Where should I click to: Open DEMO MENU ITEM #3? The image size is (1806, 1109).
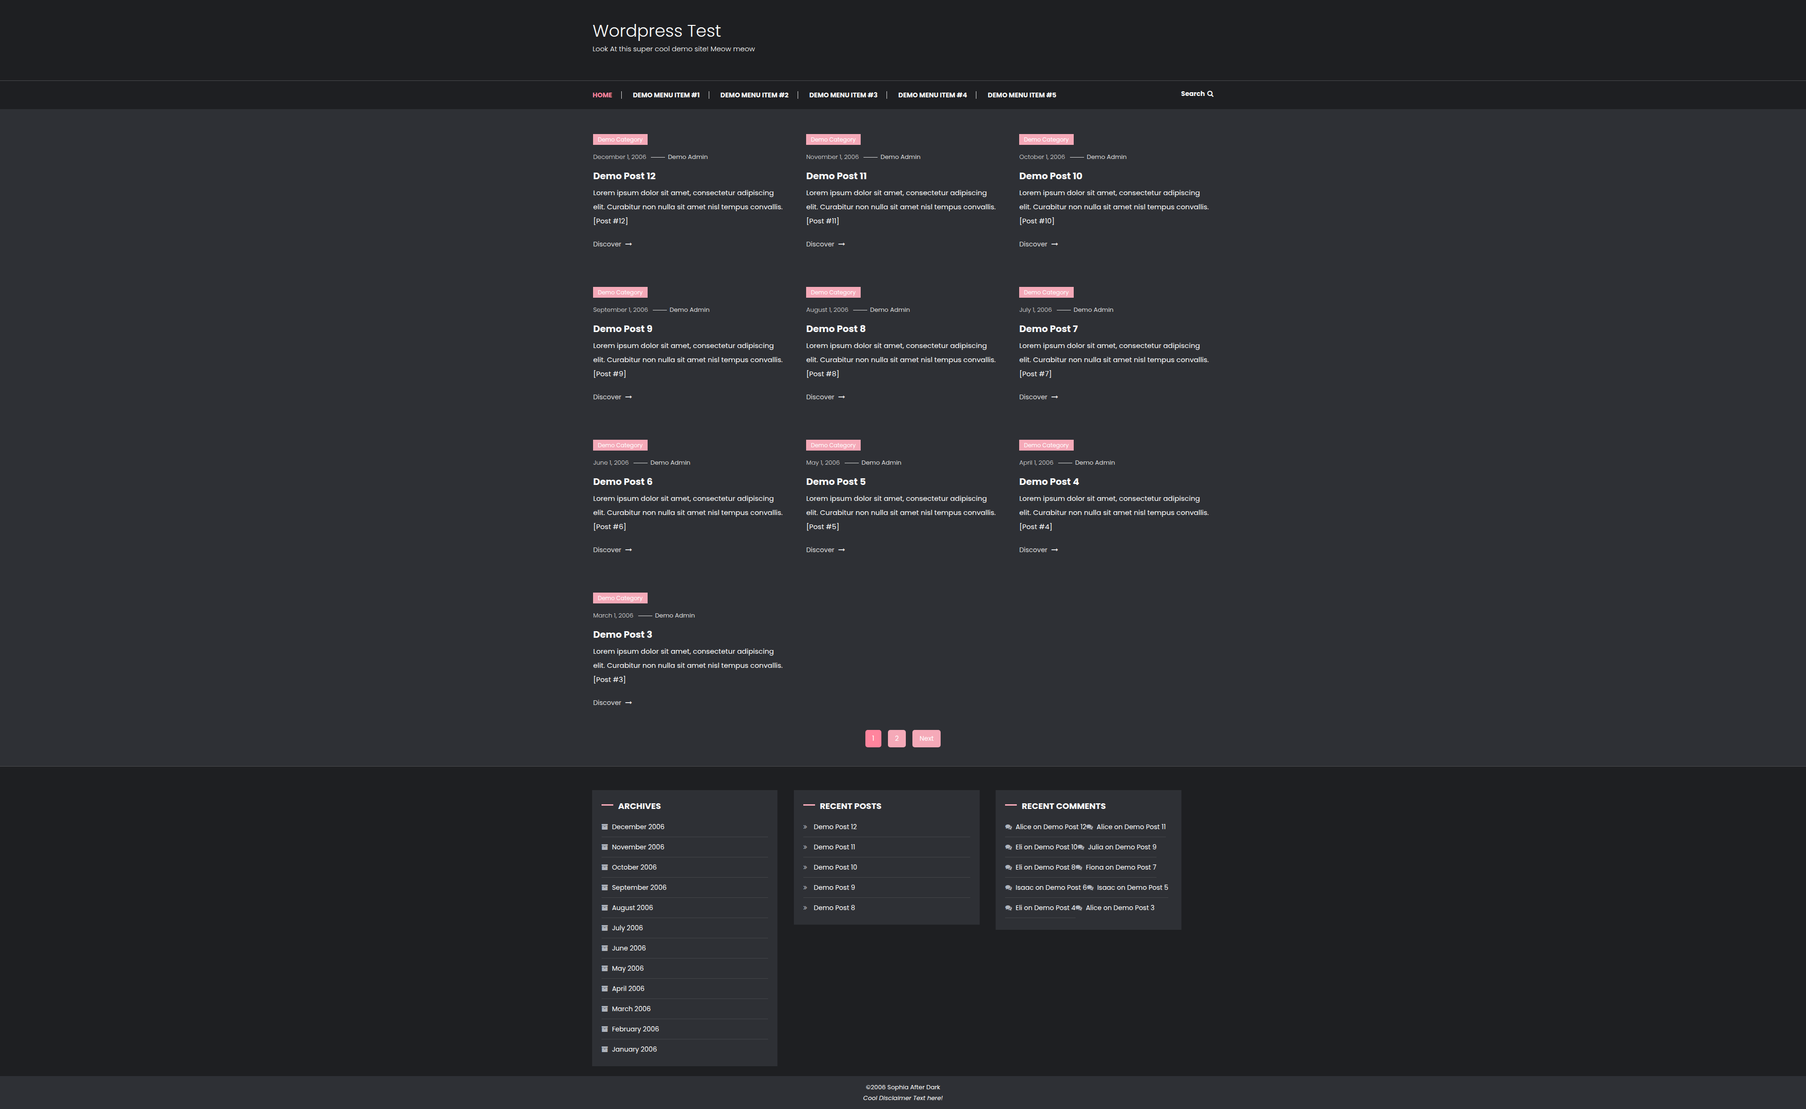click(x=842, y=95)
